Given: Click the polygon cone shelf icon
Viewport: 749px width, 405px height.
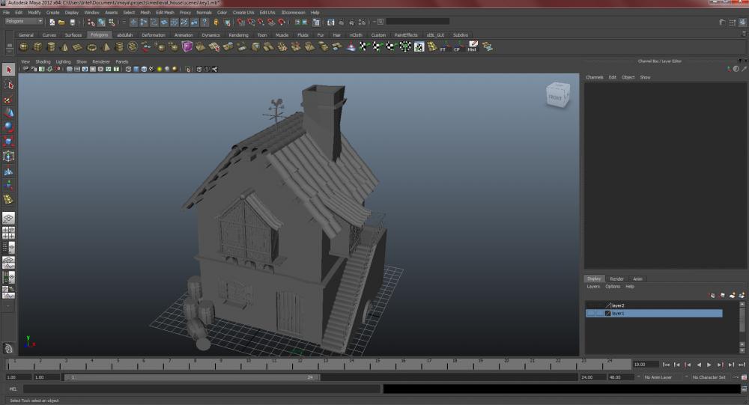Looking at the screenshot, I should click(64, 46).
